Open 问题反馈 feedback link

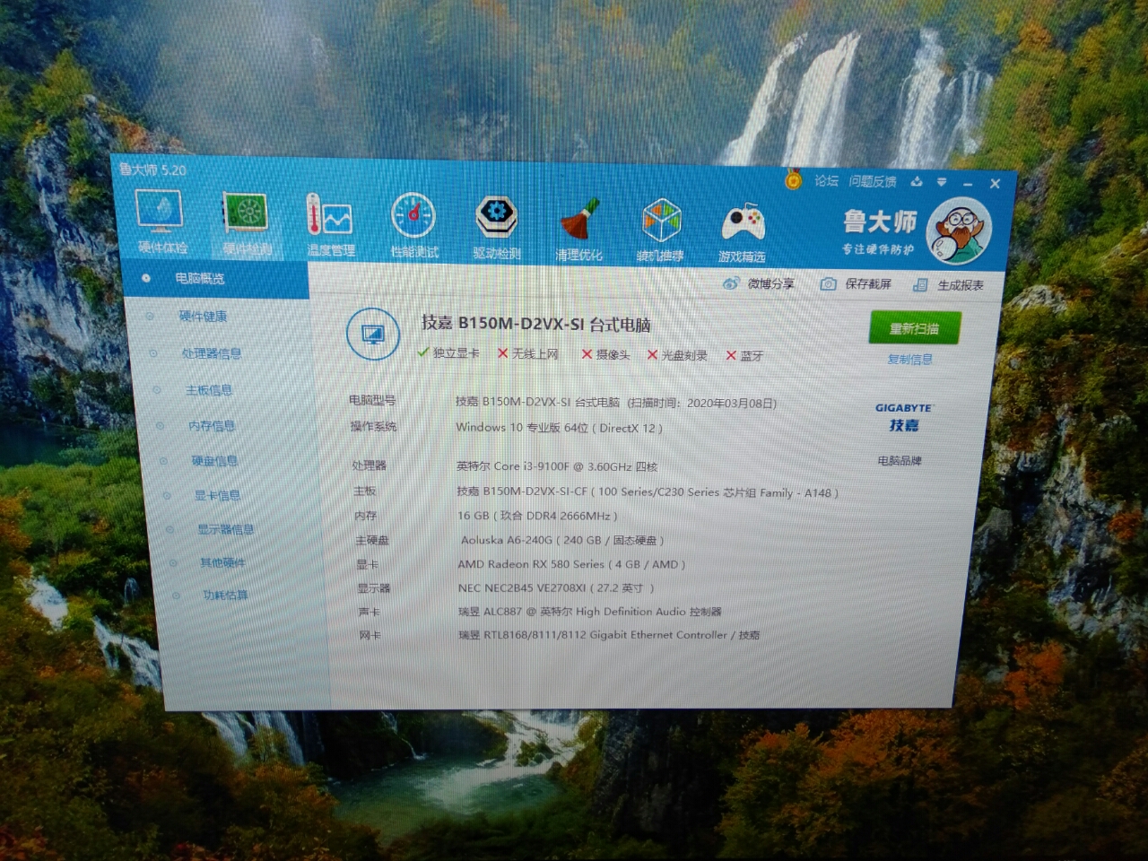pyautogui.click(x=873, y=181)
